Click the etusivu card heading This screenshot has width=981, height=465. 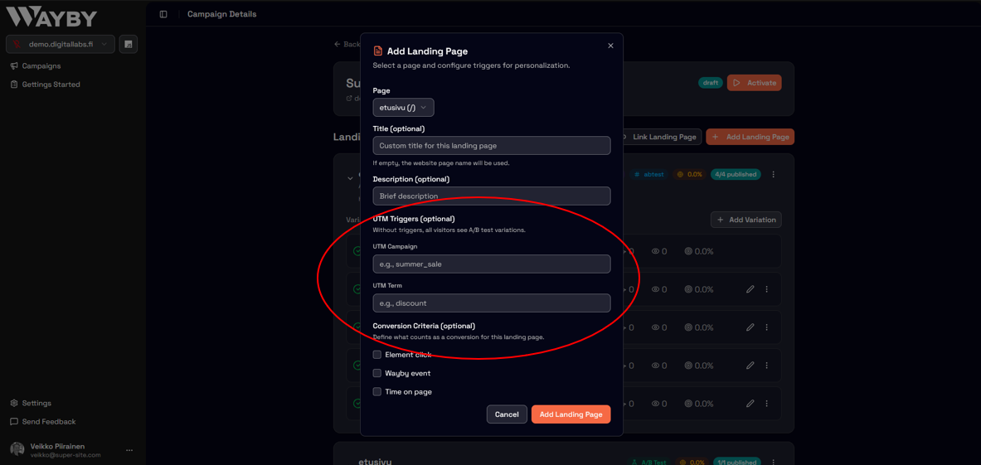point(375,462)
